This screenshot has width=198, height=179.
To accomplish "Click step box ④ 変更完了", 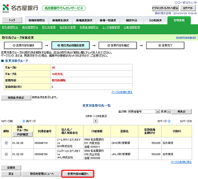I will [x=165, y=45].
